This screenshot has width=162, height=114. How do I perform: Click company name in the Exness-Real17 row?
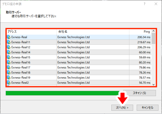pyautogui.click(x=73, y=67)
